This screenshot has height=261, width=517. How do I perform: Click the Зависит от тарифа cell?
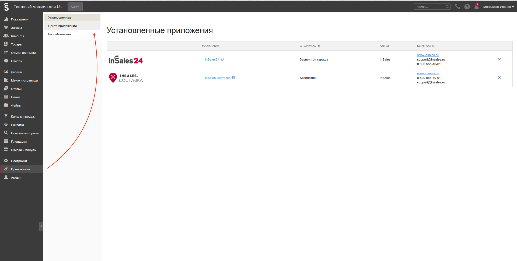click(x=314, y=59)
